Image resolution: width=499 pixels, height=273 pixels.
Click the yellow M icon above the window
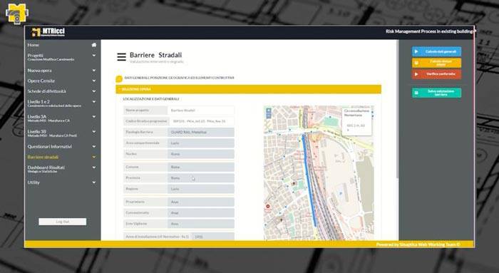click(17, 14)
